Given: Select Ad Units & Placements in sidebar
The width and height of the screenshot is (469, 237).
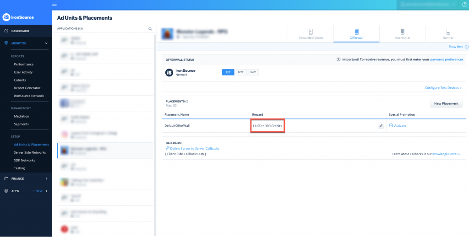Looking at the screenshot, I should pyautogui.click(x=32, y=145).
